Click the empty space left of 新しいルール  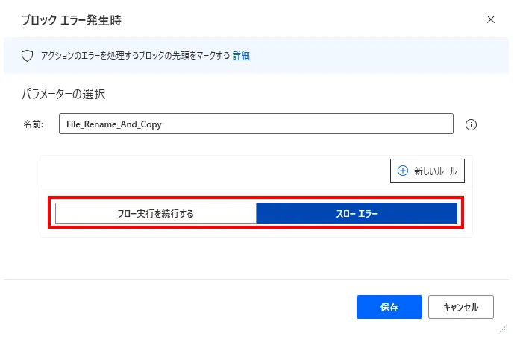coord(209,171)
